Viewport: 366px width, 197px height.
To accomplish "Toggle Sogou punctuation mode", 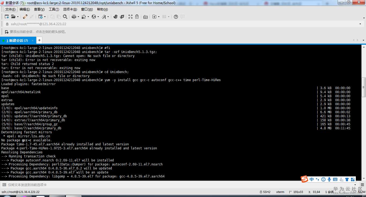I will coord(317,179).
